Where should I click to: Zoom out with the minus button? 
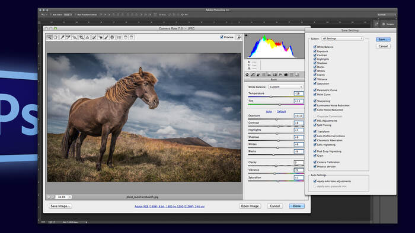[x=49, y=197]
